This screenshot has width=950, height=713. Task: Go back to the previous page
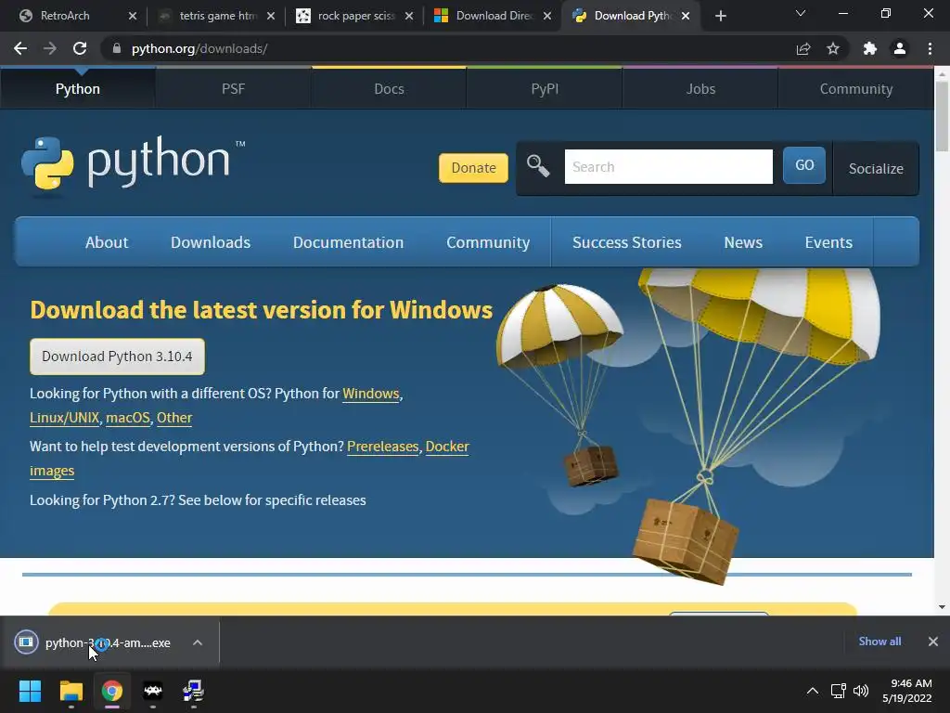tap(20, 48)
